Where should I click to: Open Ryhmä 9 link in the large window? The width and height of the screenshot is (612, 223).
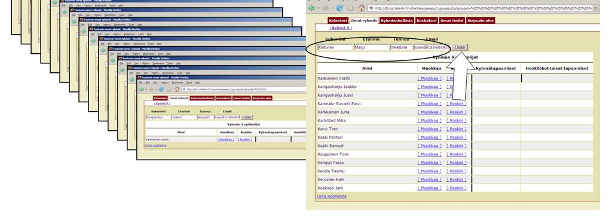341,28
